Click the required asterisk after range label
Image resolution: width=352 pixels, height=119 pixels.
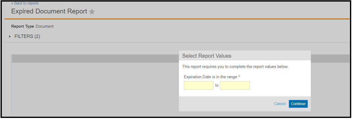tap(239, 77)
